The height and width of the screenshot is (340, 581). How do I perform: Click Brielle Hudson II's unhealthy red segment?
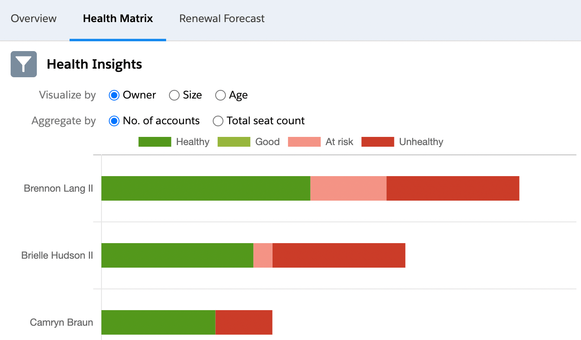click(x=339, y=255)
